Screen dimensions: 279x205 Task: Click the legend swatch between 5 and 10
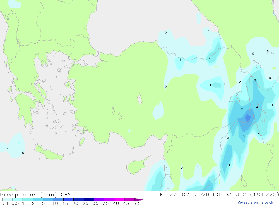[48, 199]
